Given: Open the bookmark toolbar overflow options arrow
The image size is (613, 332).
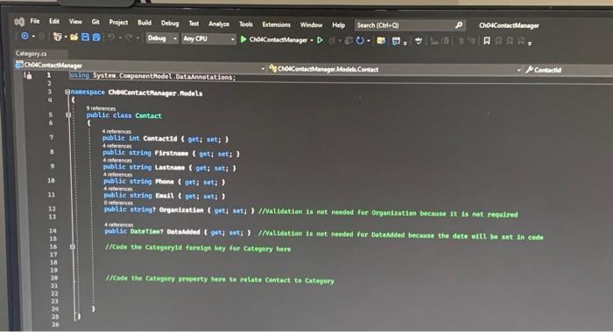Looking at the screenshot, I should click(530, 44).
